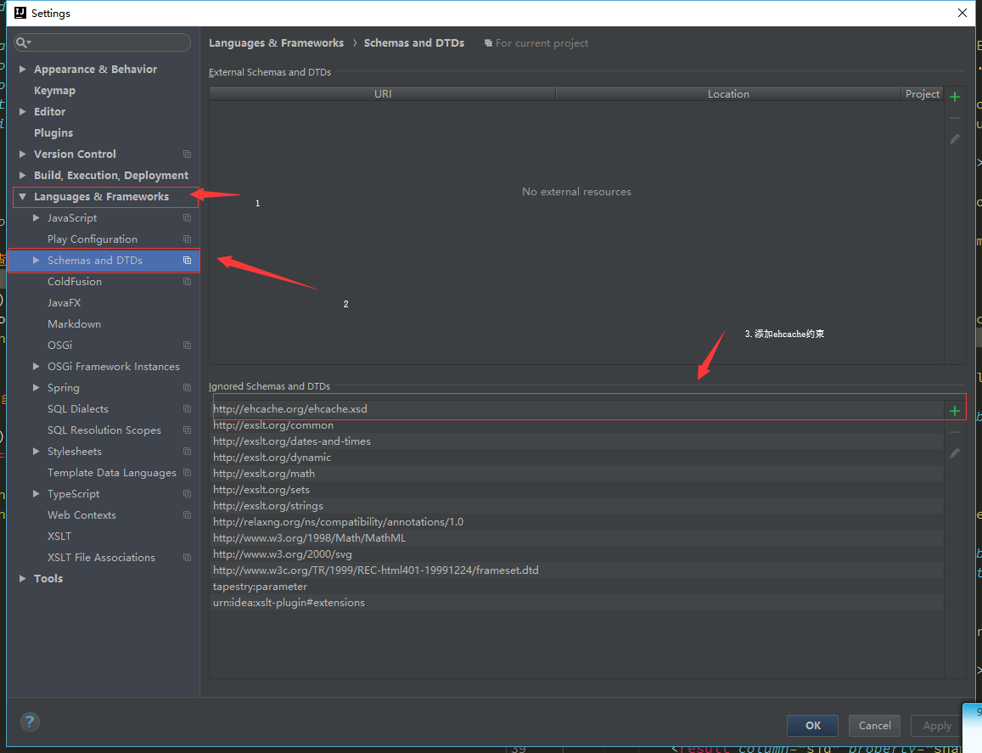Select the http://ehcache.org/ehcache.xsd entry
This screenshot has height=753, width=982.
click(x=290, y=409)
